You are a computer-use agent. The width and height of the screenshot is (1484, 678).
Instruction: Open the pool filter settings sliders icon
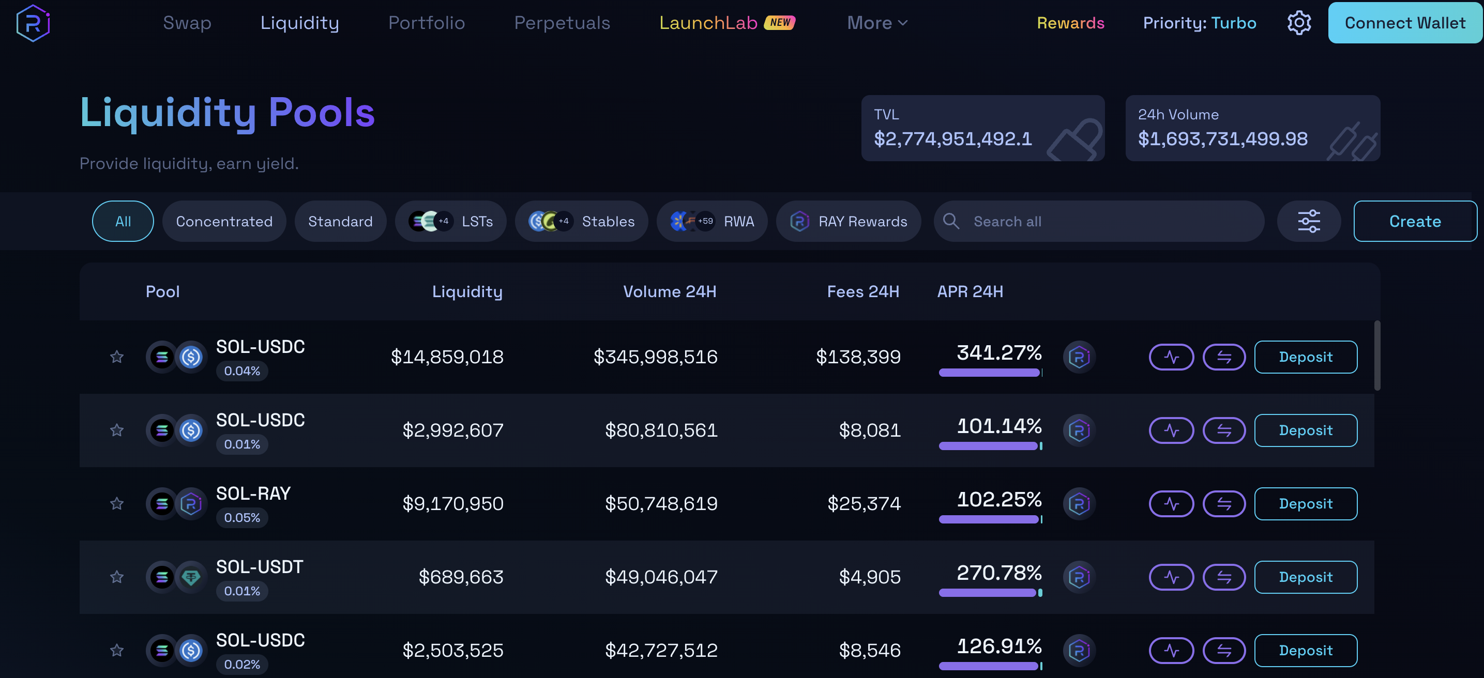1309,221
